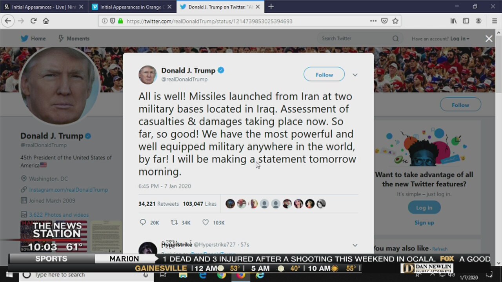Click the blue Log in button
The image size is (502, 282).
pos(424,208)
